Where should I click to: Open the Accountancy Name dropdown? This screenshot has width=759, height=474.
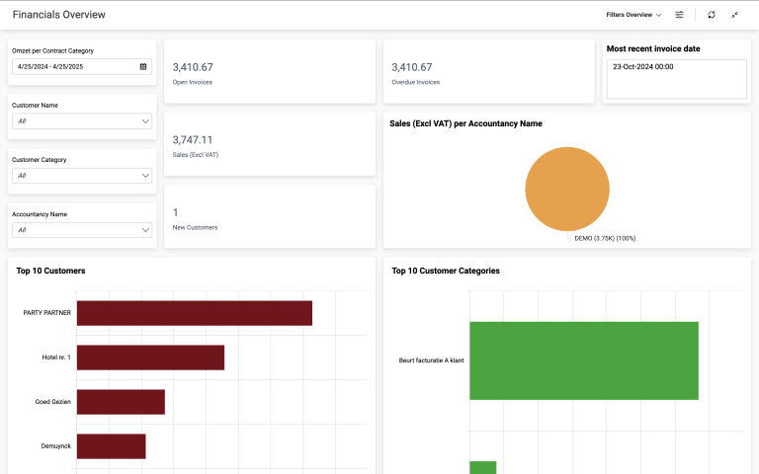click(x=82, y=230)
